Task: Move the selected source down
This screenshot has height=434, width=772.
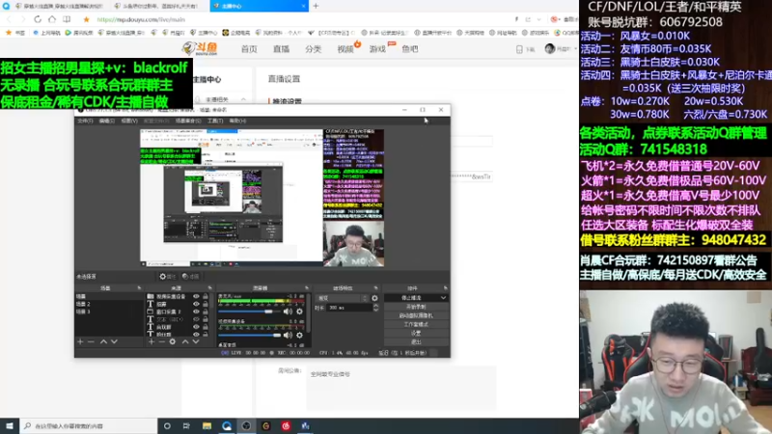Action: tap(196, 341)
